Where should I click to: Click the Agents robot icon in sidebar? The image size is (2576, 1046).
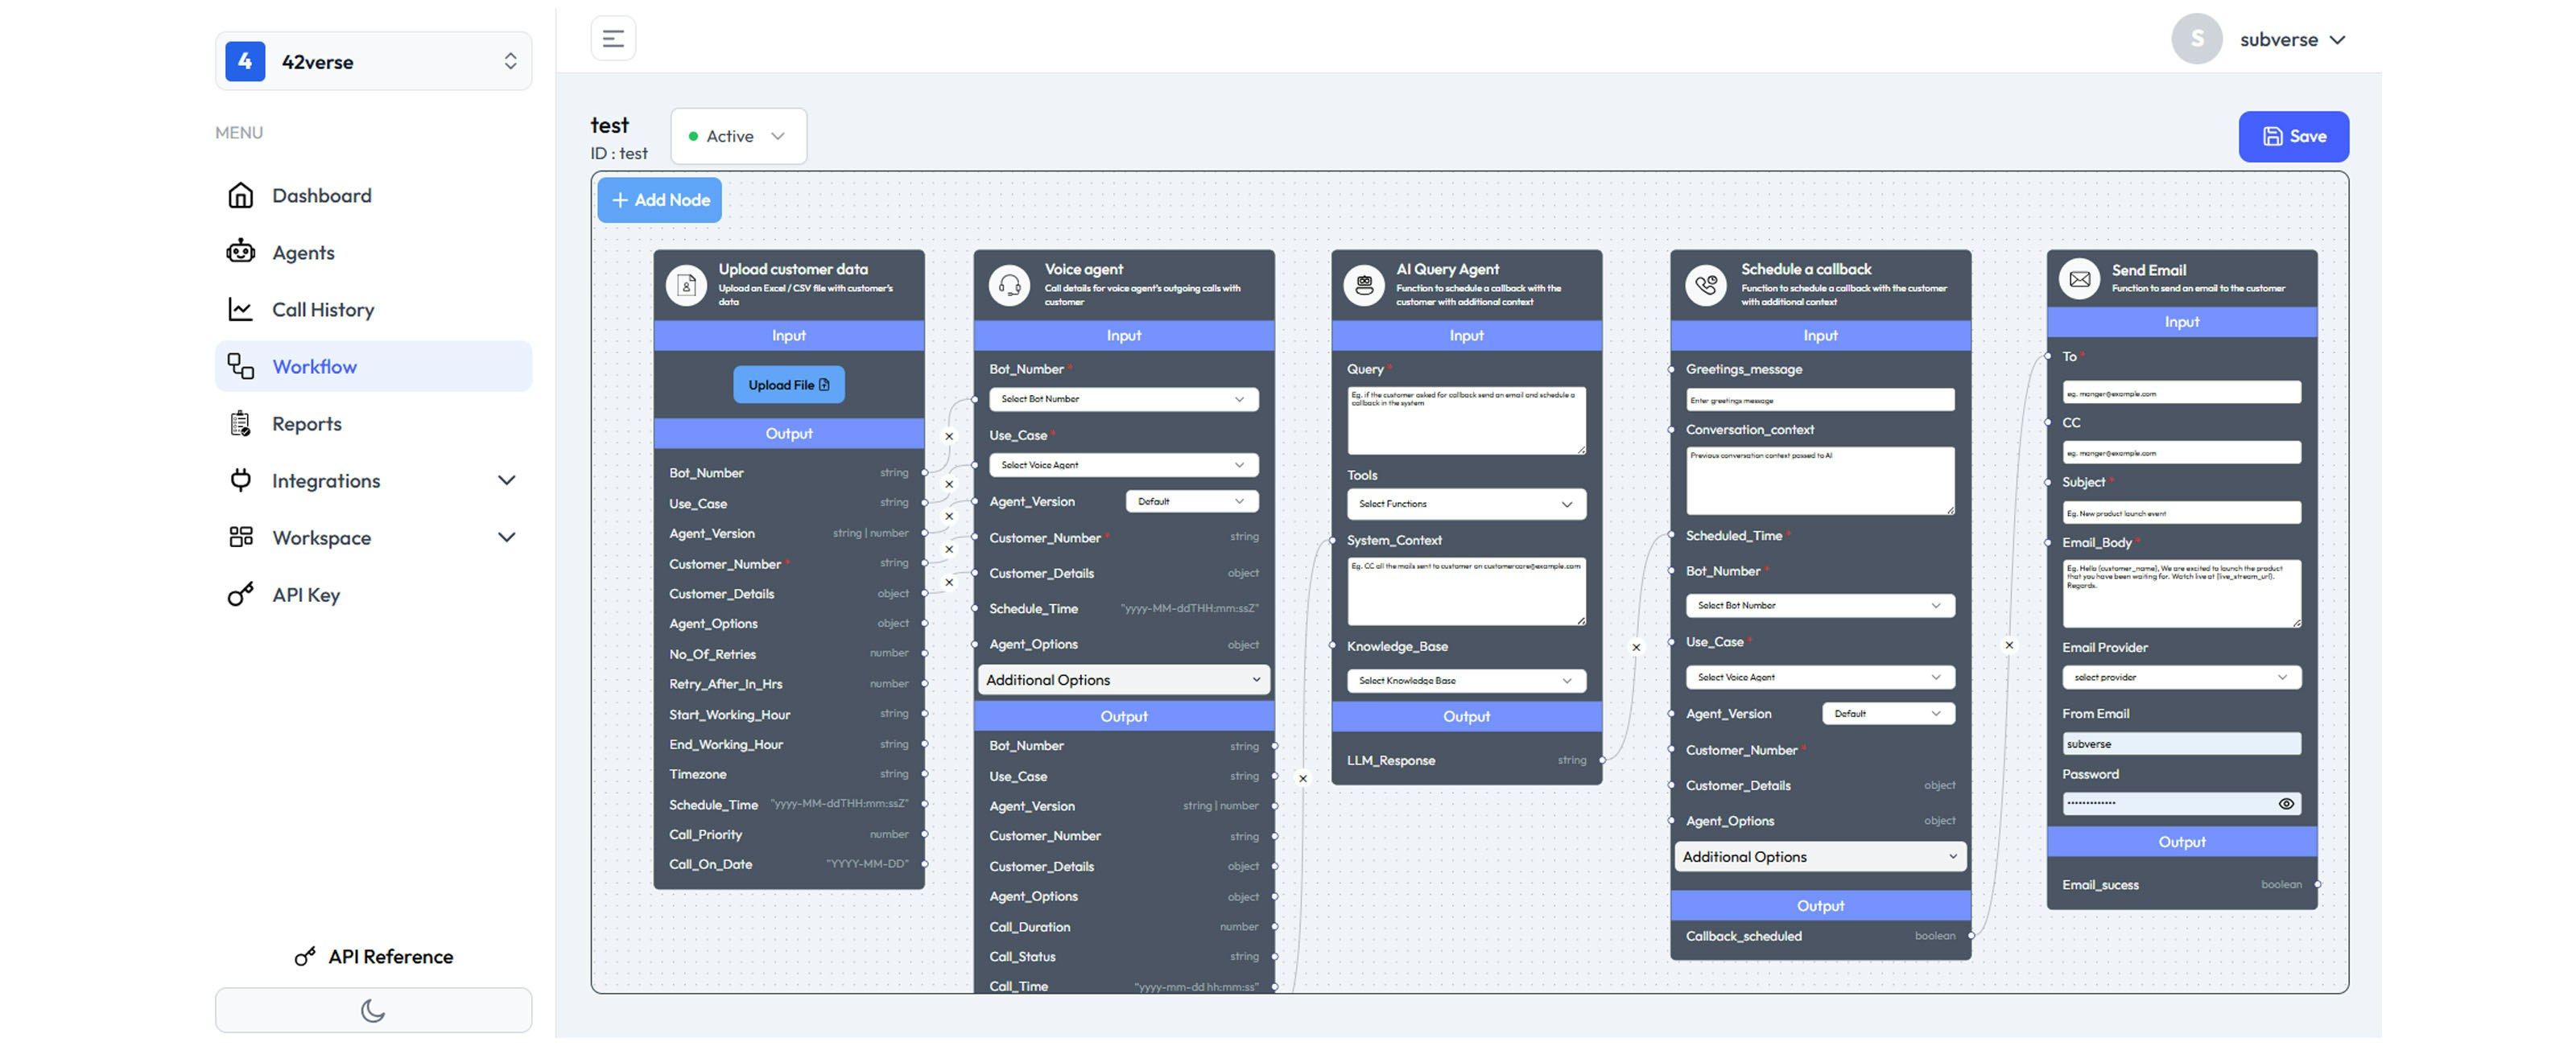(240, 252)
